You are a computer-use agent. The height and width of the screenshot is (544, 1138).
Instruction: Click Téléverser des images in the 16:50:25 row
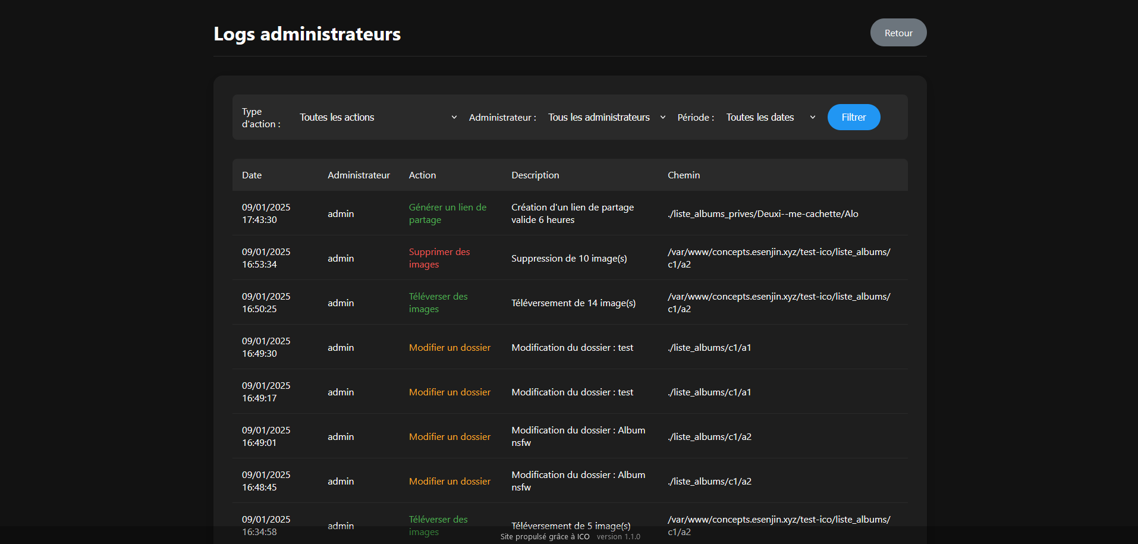click(x=438, y=303)
